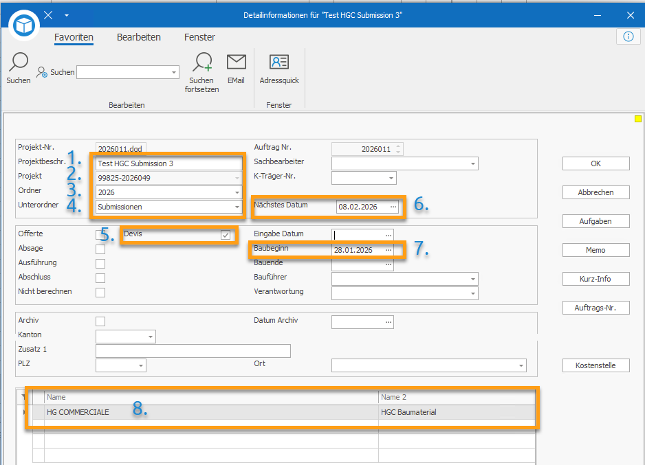Screen dimensions: 645x465
Task: Toggle the Devis checkbox
Action: click(226, 235)
